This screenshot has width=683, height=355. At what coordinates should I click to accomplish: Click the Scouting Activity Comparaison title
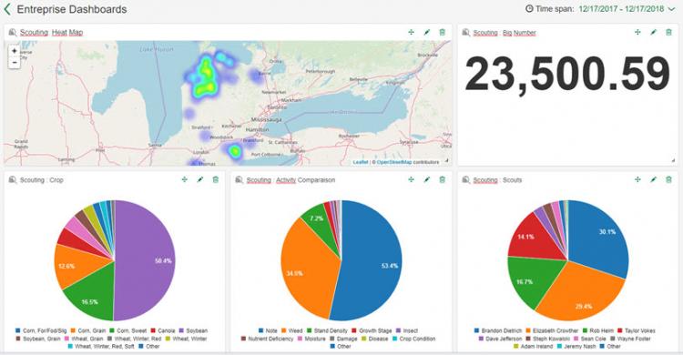pyautogui.click(x=291, y=180)
